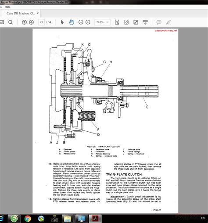
Task: Activate the Hand pan tool
Action: coord(72,22)
